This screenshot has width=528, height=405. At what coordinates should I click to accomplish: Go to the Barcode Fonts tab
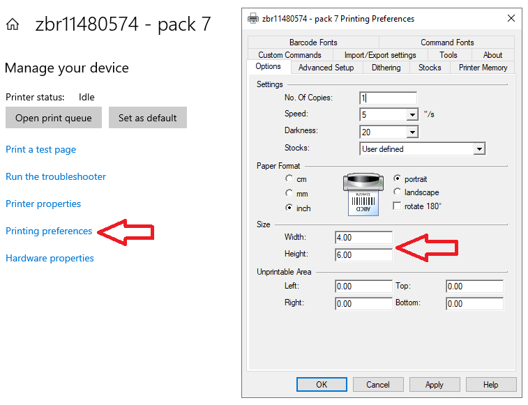tap(313, 43)
